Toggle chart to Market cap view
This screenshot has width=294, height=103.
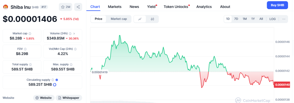[x=119, y=19]
